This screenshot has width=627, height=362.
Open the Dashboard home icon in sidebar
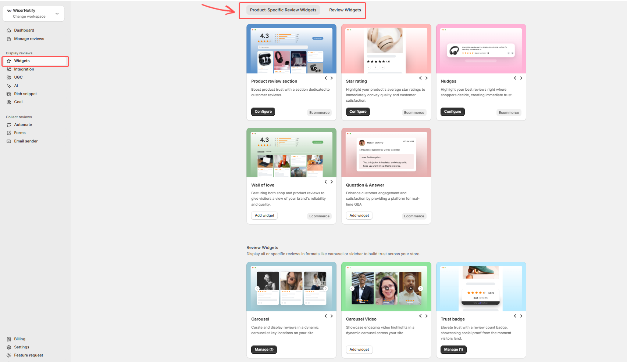(x=9, y=30)
